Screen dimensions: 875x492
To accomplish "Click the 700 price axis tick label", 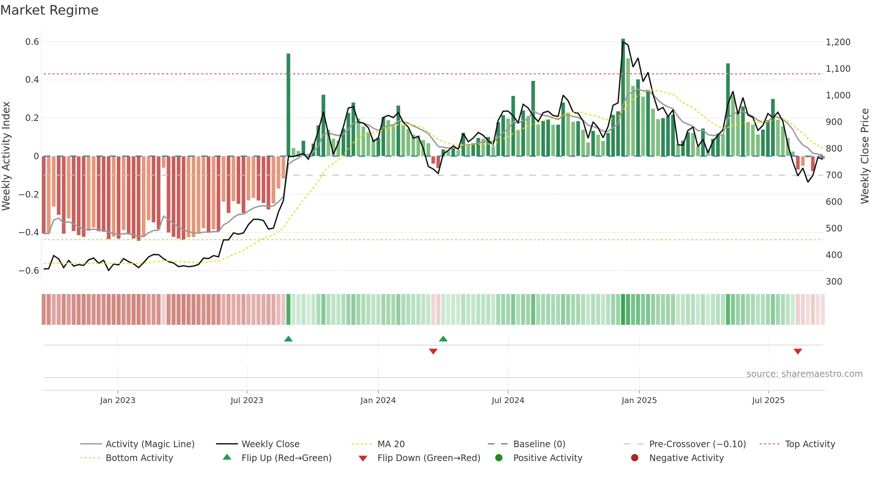I will 834,175.
